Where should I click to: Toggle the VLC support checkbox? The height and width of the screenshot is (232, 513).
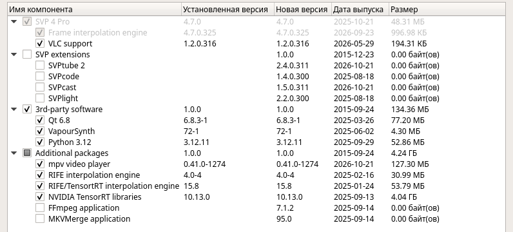[40, 44]
